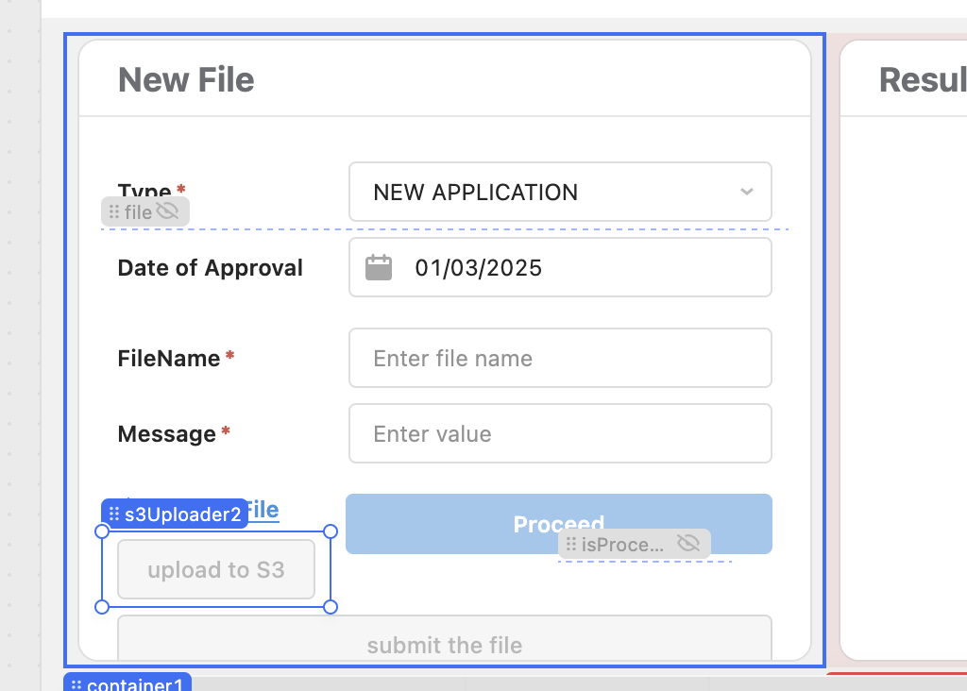
Task: Focus the Message Enter value field
Action: point(560,433)
